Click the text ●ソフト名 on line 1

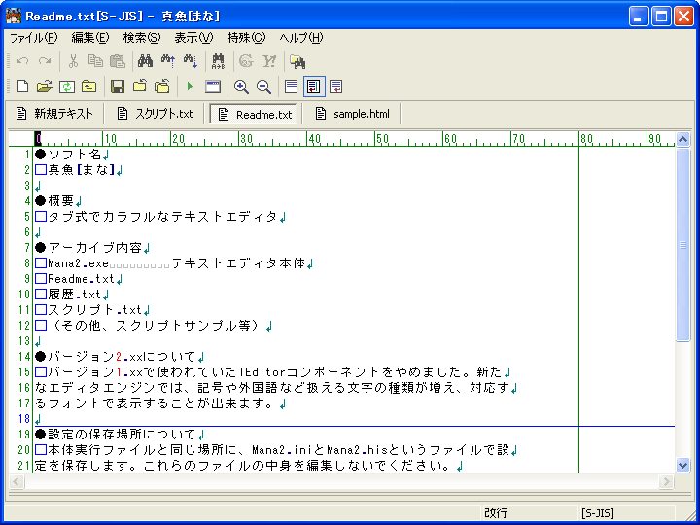(68, 155)
